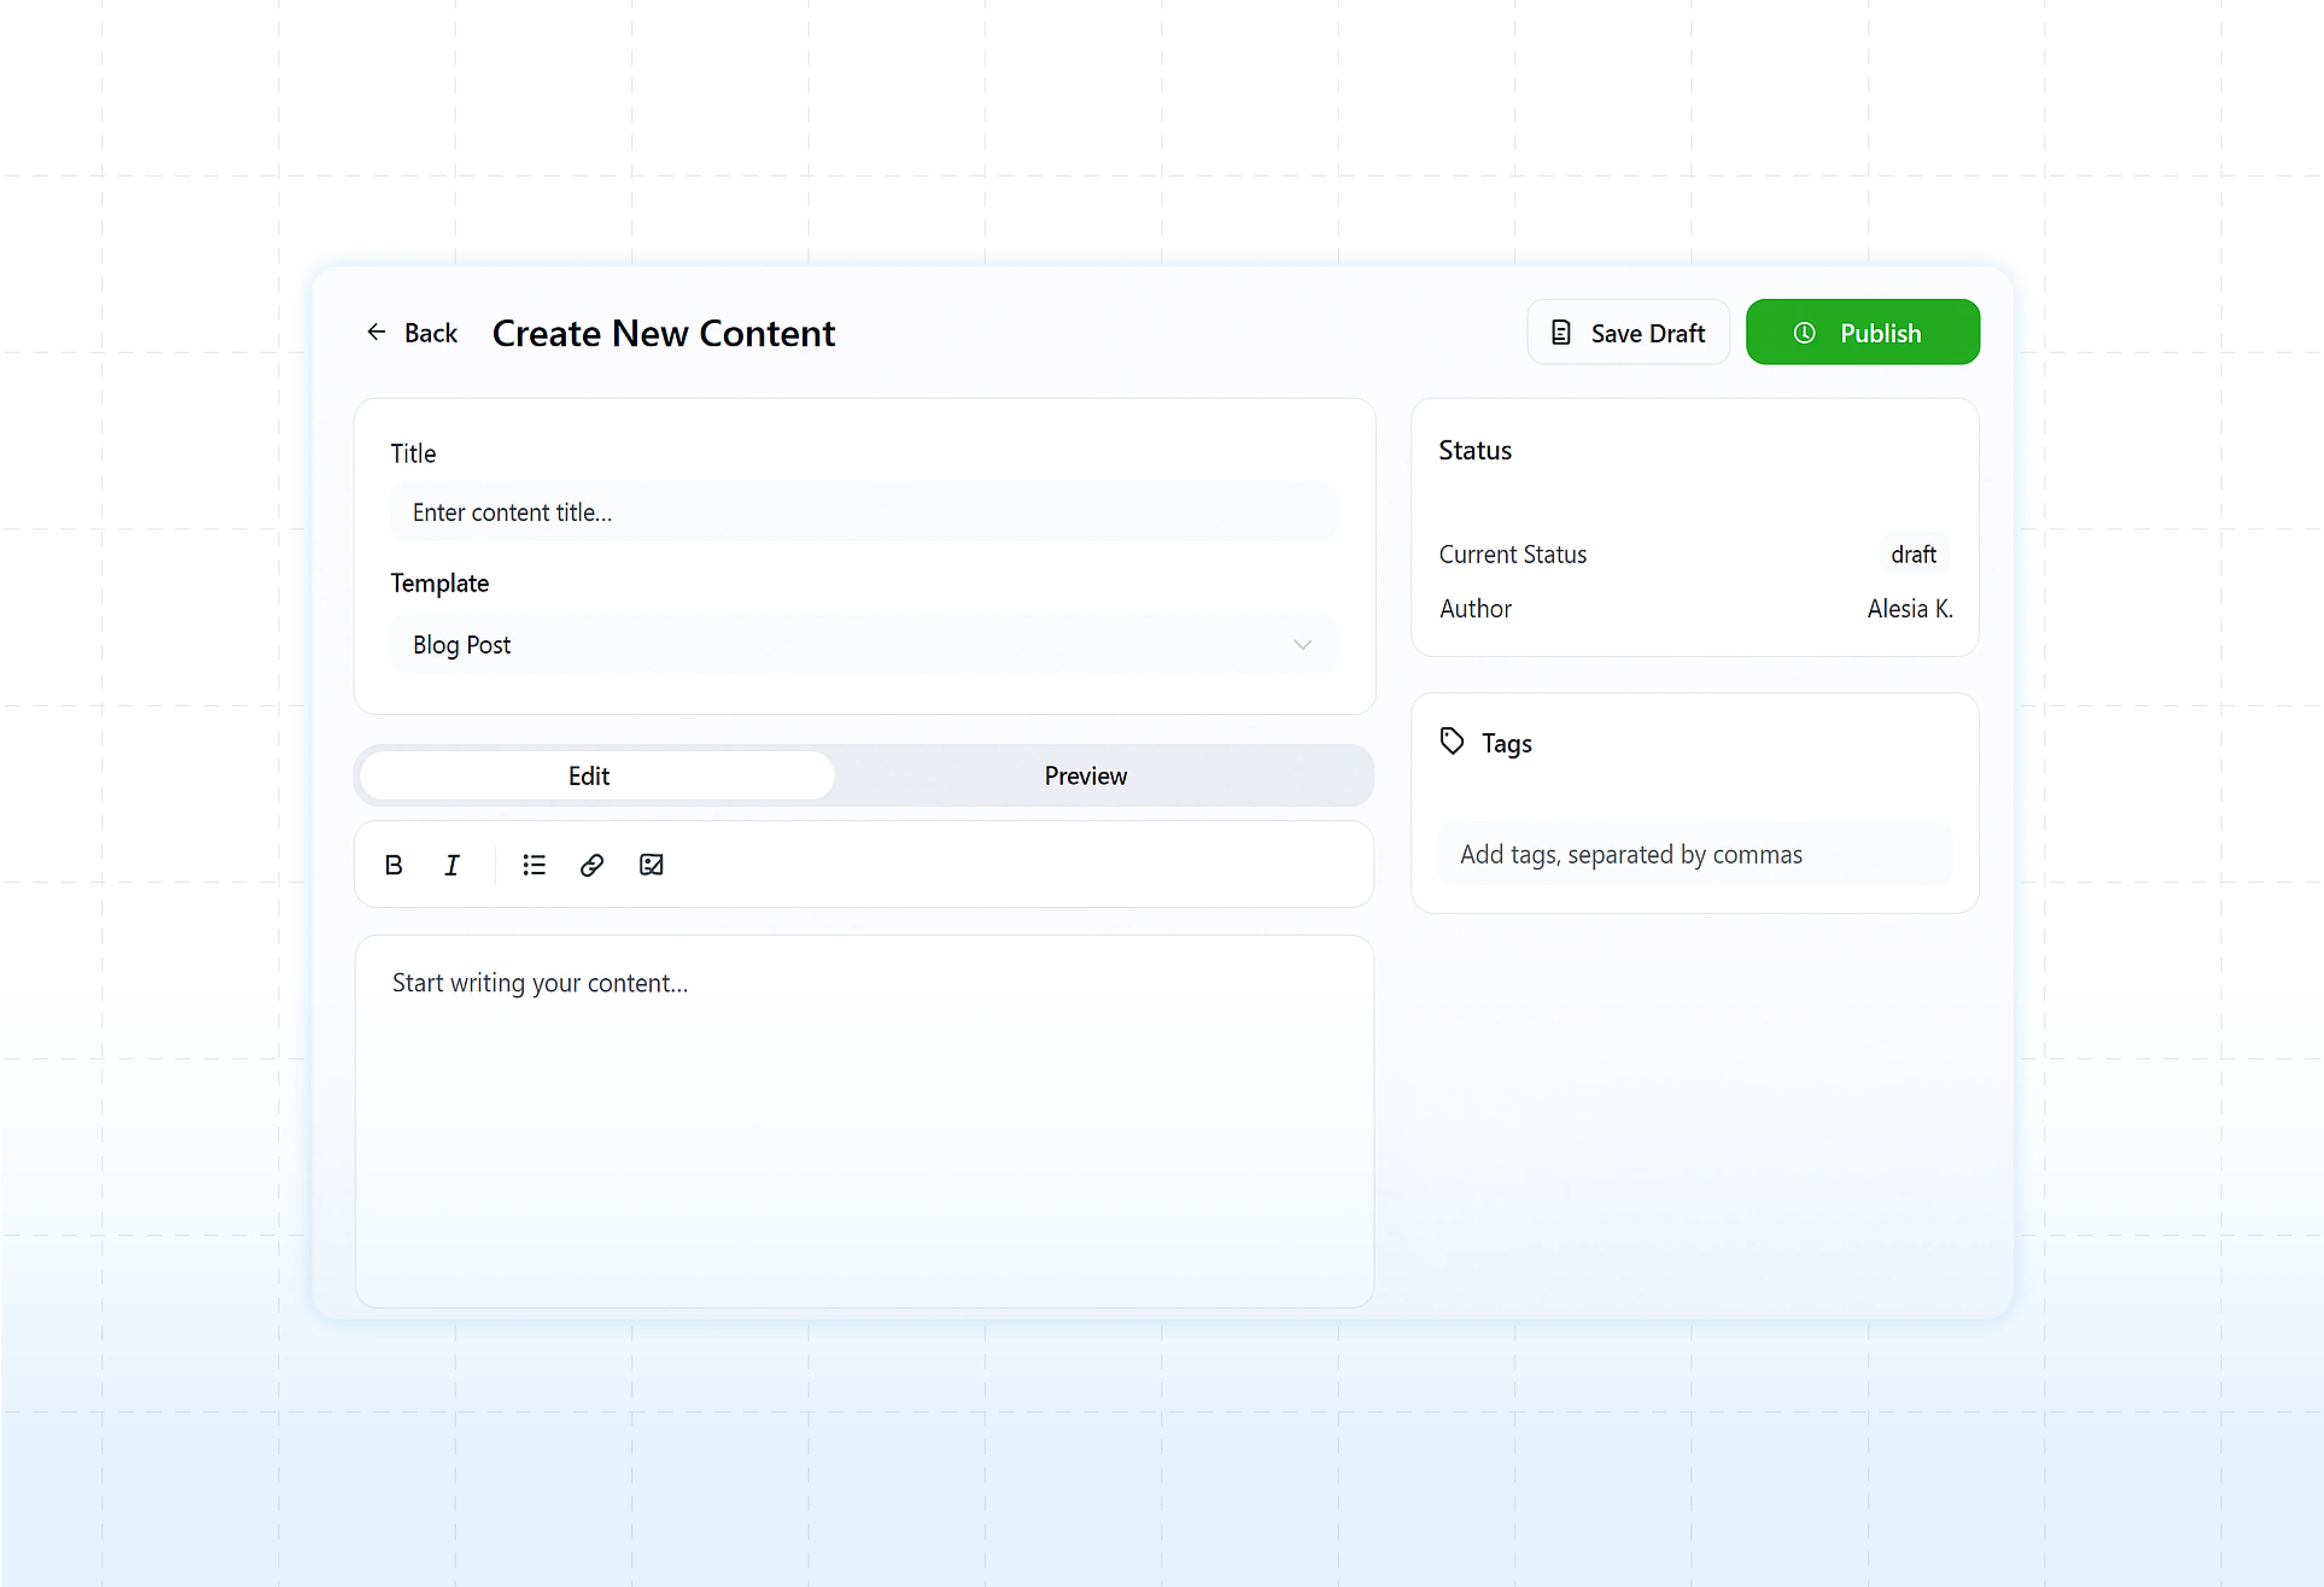Insert an image with image icon
Screen dimensions: 2324x1587
(x=651, y=865)
